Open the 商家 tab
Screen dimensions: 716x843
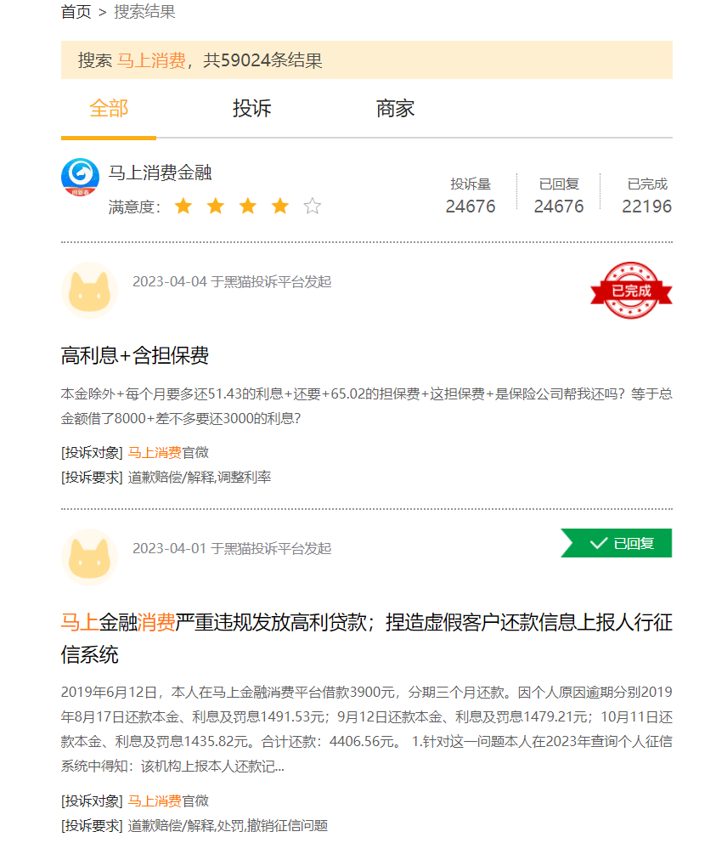click(395, 109)
